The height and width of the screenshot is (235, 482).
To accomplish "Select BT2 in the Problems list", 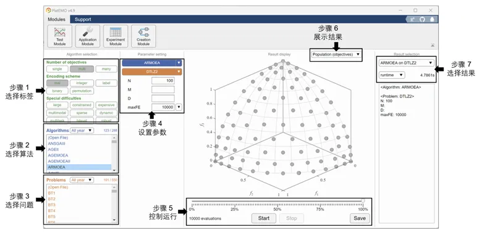I will tap(79, 199).
